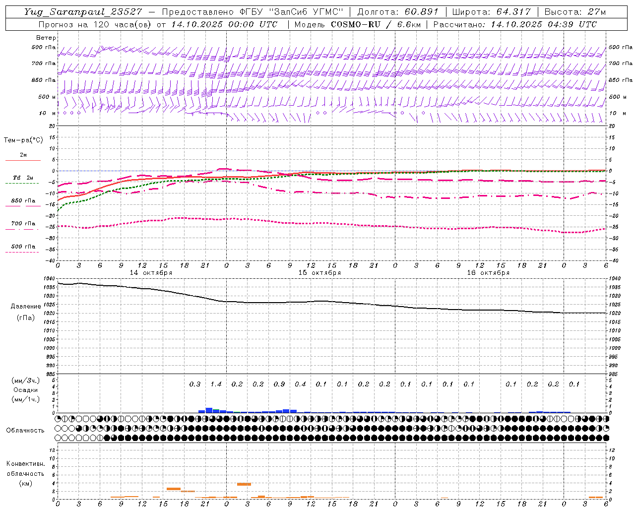Click the station title Yug_Saranpaul_23527
This screenshot has width=635, height=508.
[84, 12]
